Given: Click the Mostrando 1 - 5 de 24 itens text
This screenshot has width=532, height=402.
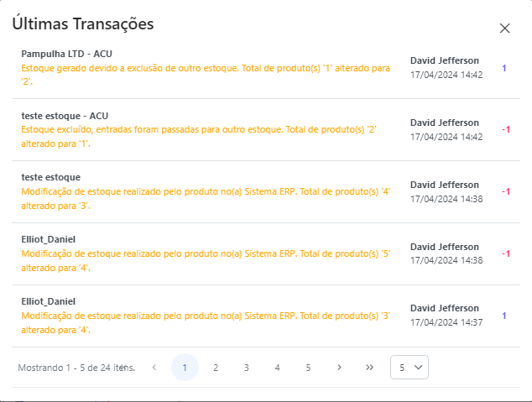Looking at the screenshot, I should (76, 368).
